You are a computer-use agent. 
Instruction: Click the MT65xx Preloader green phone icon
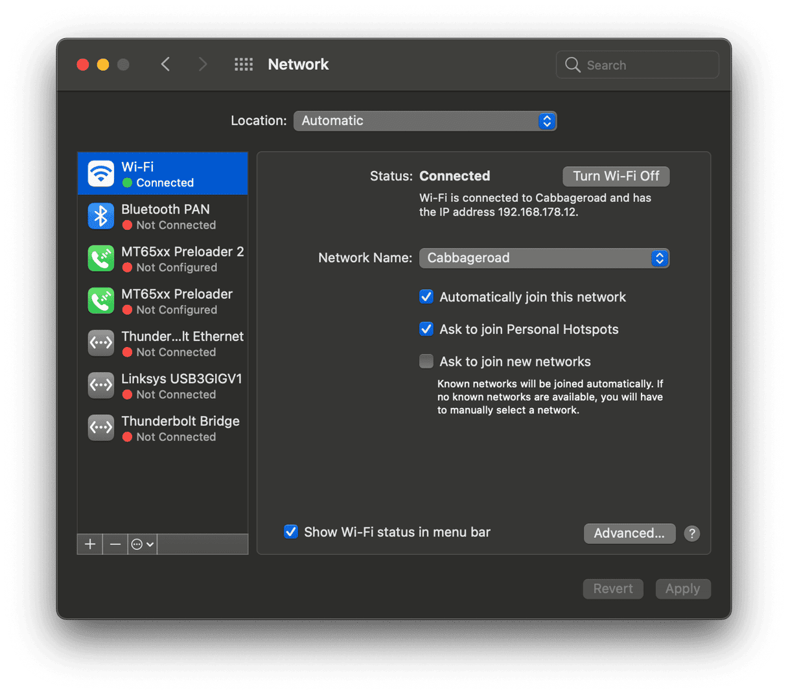tap(100, 300)
